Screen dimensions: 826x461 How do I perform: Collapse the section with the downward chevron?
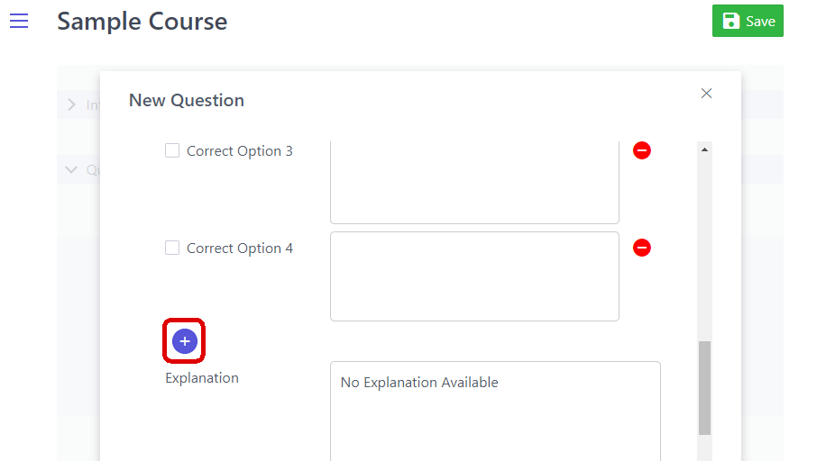point(72,169)
